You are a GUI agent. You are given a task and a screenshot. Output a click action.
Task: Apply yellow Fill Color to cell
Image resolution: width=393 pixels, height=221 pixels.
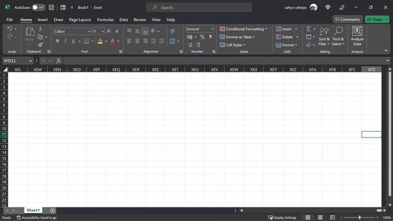pos(100,41)
